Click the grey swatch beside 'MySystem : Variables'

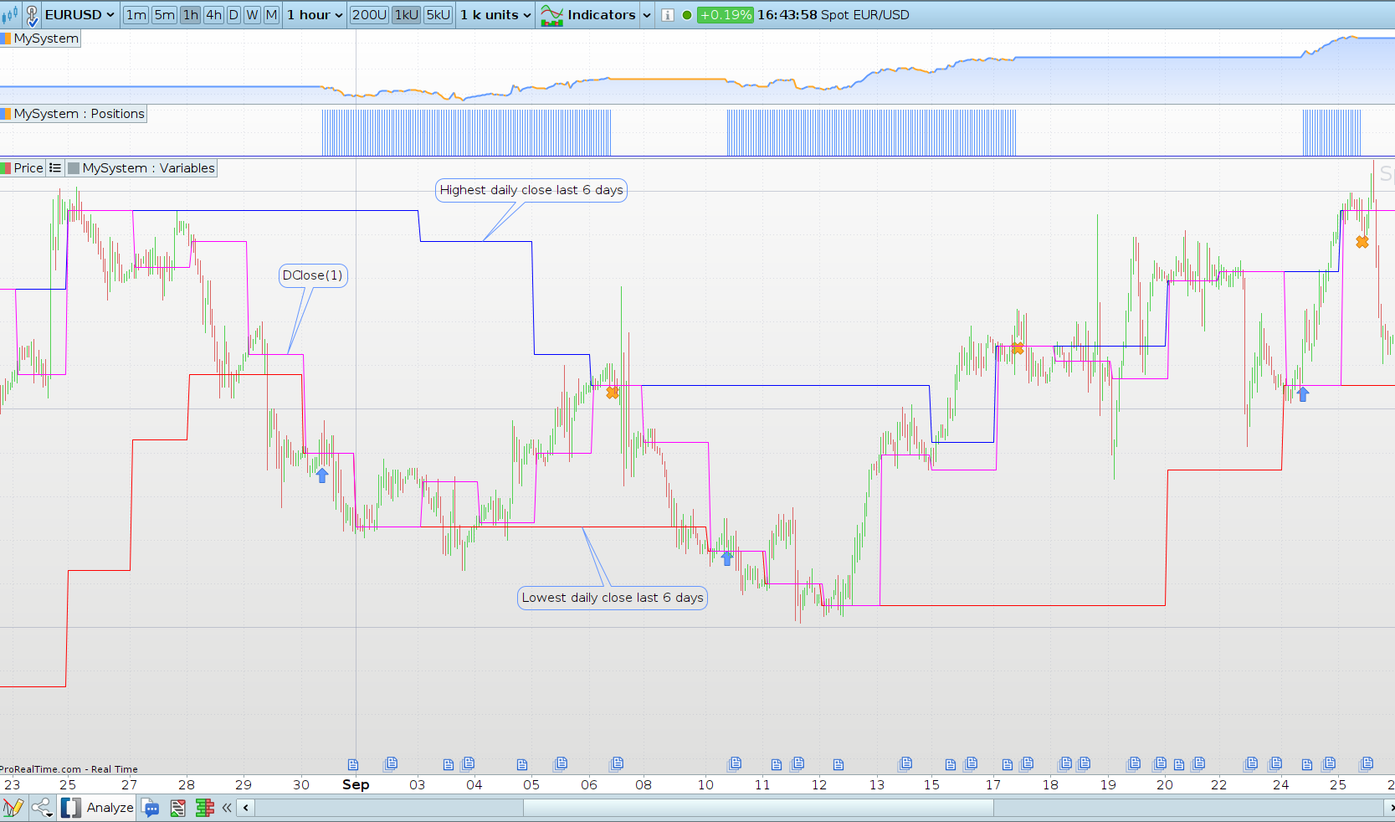click(74, 168)
